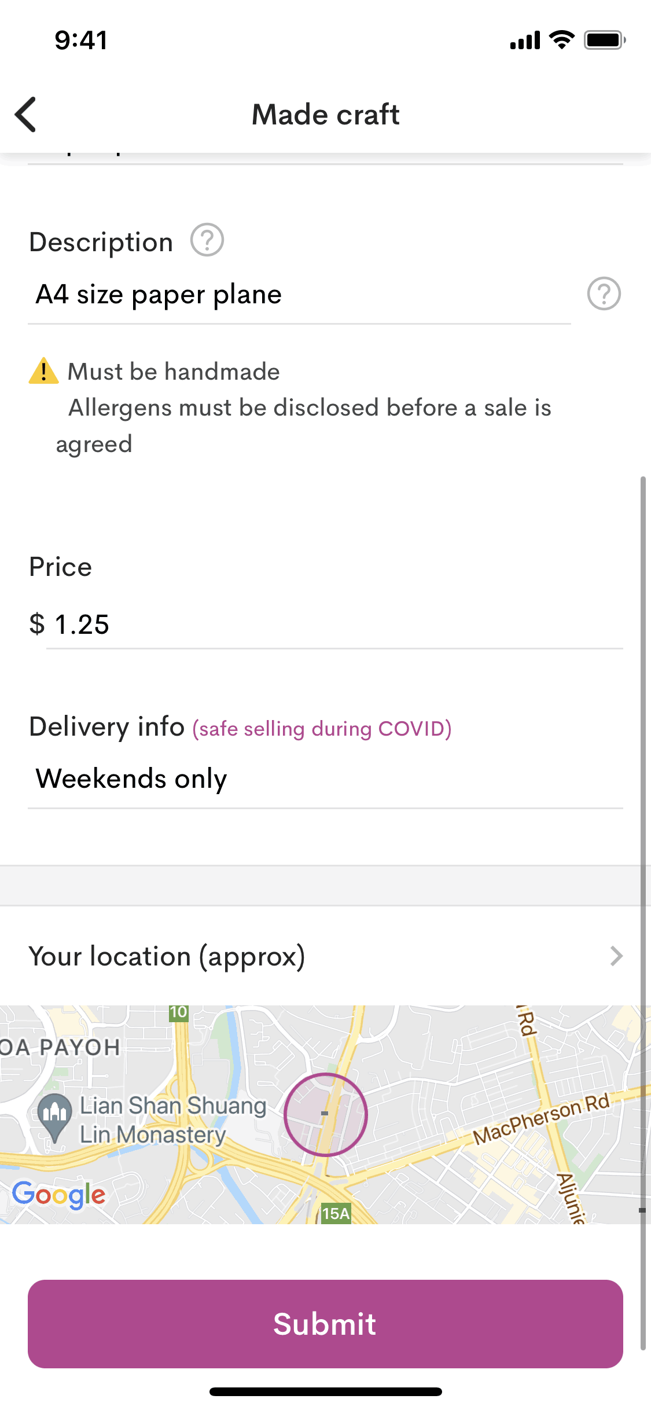Tap Lian Shan Shuang Lin Monastery pin
Image resolution: width=651 pixels, height=1410 pixels.
click(x=55, y=1115)
